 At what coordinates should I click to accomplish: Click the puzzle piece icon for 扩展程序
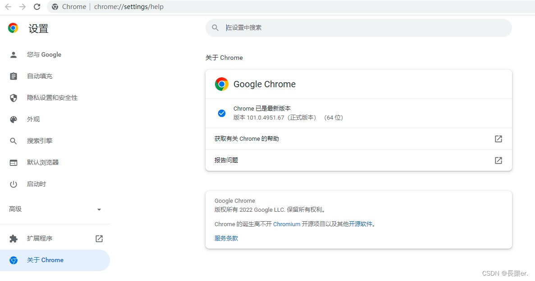pos(14,238)
